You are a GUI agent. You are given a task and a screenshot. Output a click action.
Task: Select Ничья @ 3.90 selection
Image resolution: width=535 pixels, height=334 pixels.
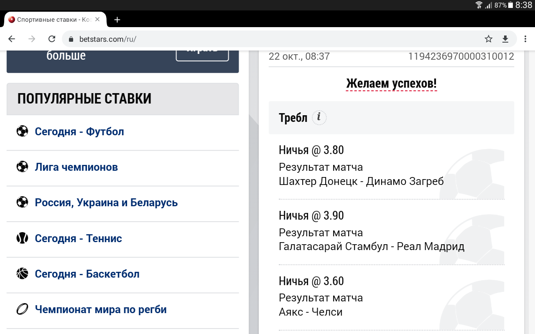tap(311, 215)
